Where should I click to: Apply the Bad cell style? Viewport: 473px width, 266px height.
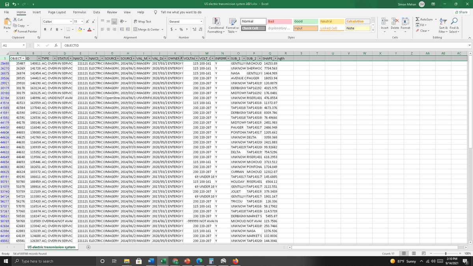[x=279, y=21]
